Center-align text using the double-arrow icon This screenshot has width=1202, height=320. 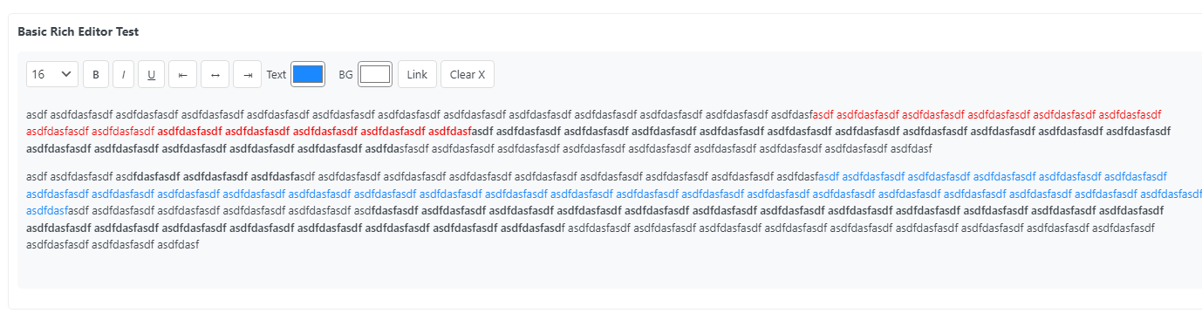[215, 75]
